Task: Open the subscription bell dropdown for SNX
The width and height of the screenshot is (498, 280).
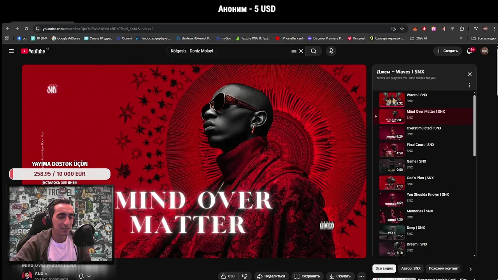Action: point(85,276)
